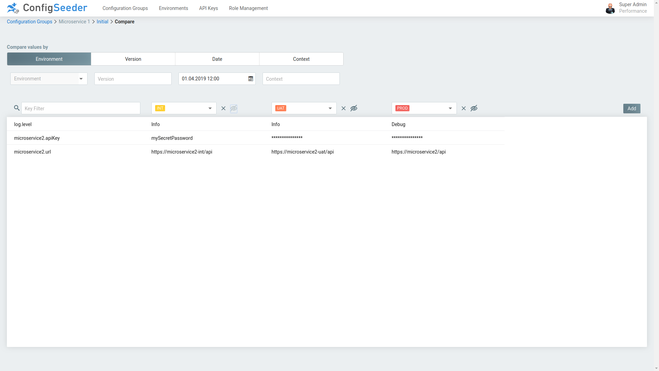The height and width of the screenshot is (371, 659).
Task: Reveal hidden values in the PROD column
Action: pos(474,108)
